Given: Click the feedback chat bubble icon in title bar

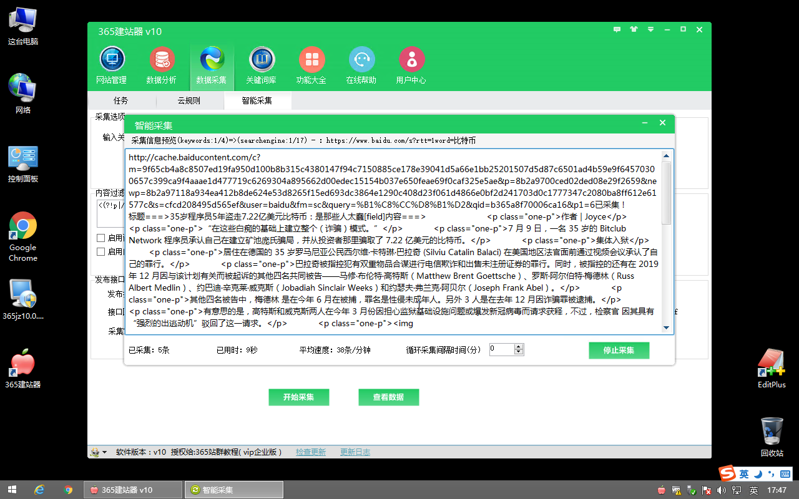Looking at the screenshot, I should (617, 29).
